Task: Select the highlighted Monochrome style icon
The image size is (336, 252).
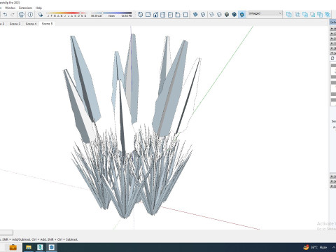Action: 242,15
